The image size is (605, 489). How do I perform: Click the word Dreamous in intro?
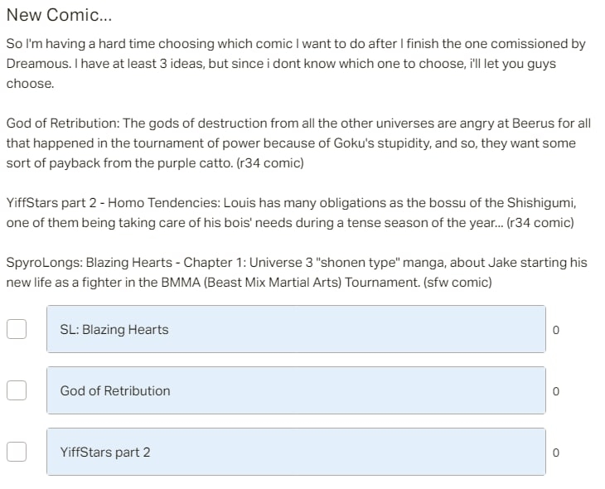pos(35,63)
